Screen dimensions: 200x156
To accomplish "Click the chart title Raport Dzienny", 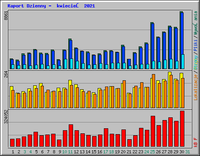I will tap(27, 6).
